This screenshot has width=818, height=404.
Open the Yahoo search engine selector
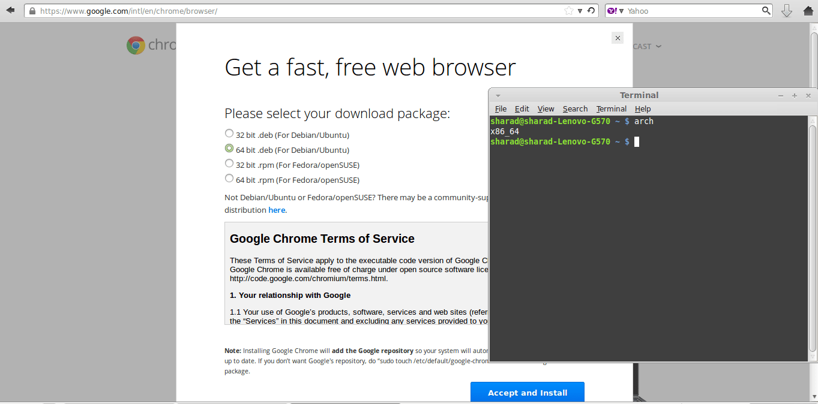(616, 11)
